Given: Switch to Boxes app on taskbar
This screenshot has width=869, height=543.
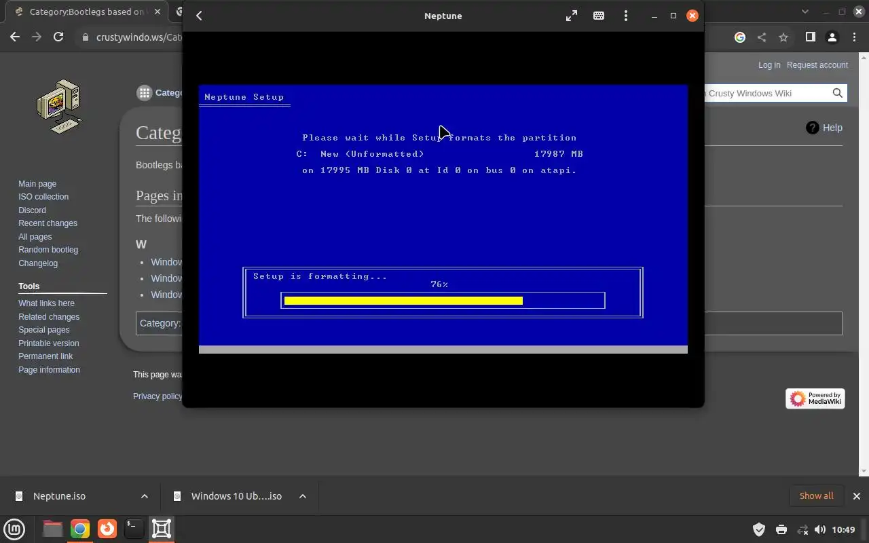Looking at the screenshot, I should 162,529.
